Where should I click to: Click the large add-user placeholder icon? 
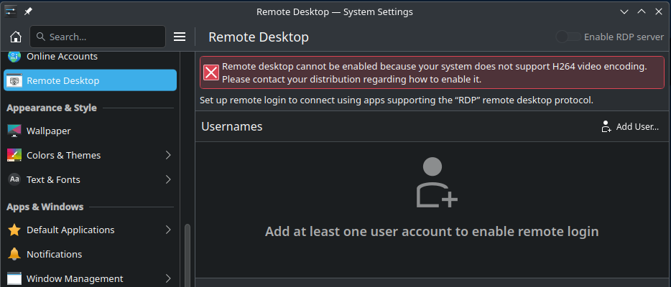437,182
